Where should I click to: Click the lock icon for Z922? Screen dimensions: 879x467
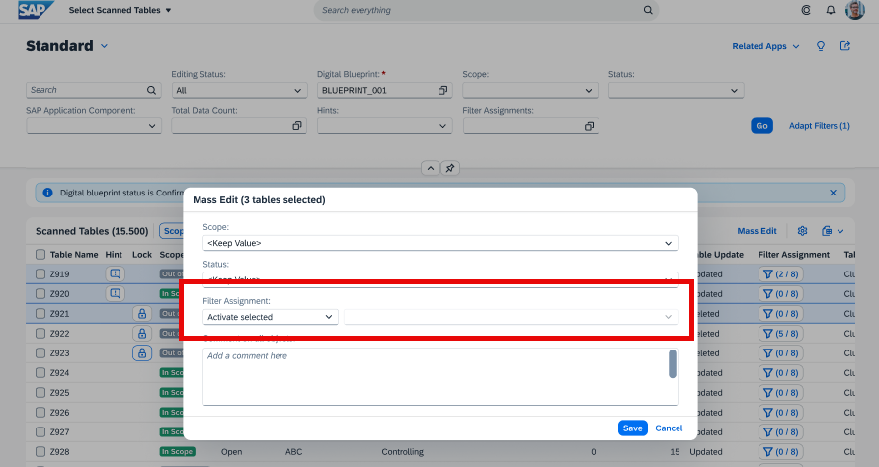click(x=141, y=333)
